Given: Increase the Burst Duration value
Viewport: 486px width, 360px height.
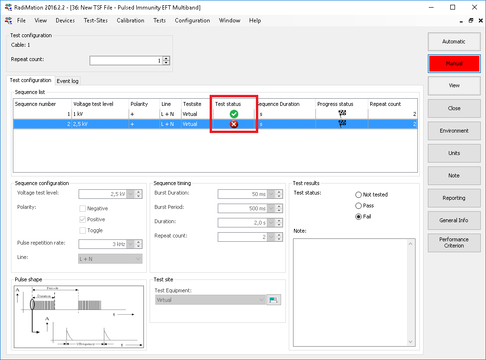Looking at the screenshot, I should (x=279, y=192).
